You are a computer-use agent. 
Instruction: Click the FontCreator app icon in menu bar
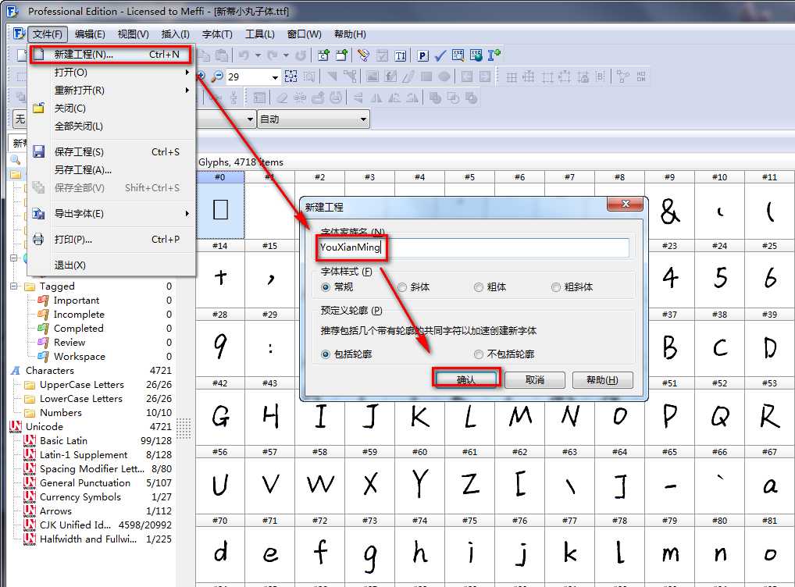point(19,34)
